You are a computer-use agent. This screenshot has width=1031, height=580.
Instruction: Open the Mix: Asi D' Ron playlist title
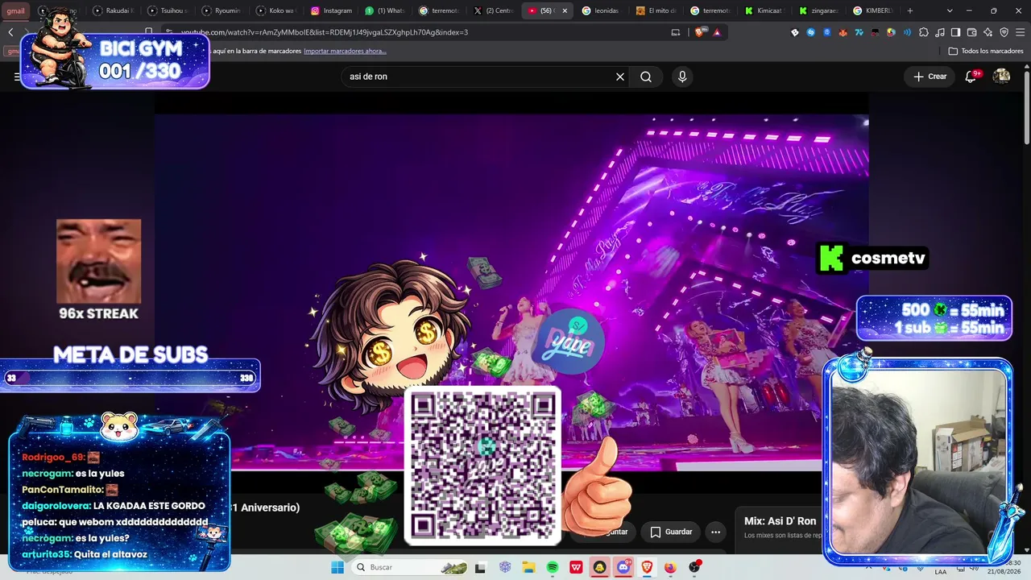coord(780,521)
